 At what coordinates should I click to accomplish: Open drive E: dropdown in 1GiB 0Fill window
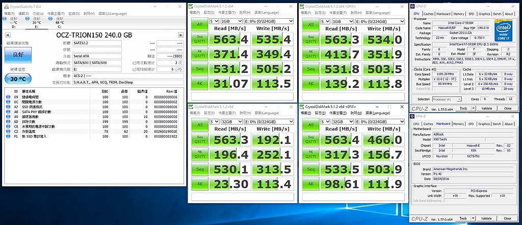click(x=380, y=21)
